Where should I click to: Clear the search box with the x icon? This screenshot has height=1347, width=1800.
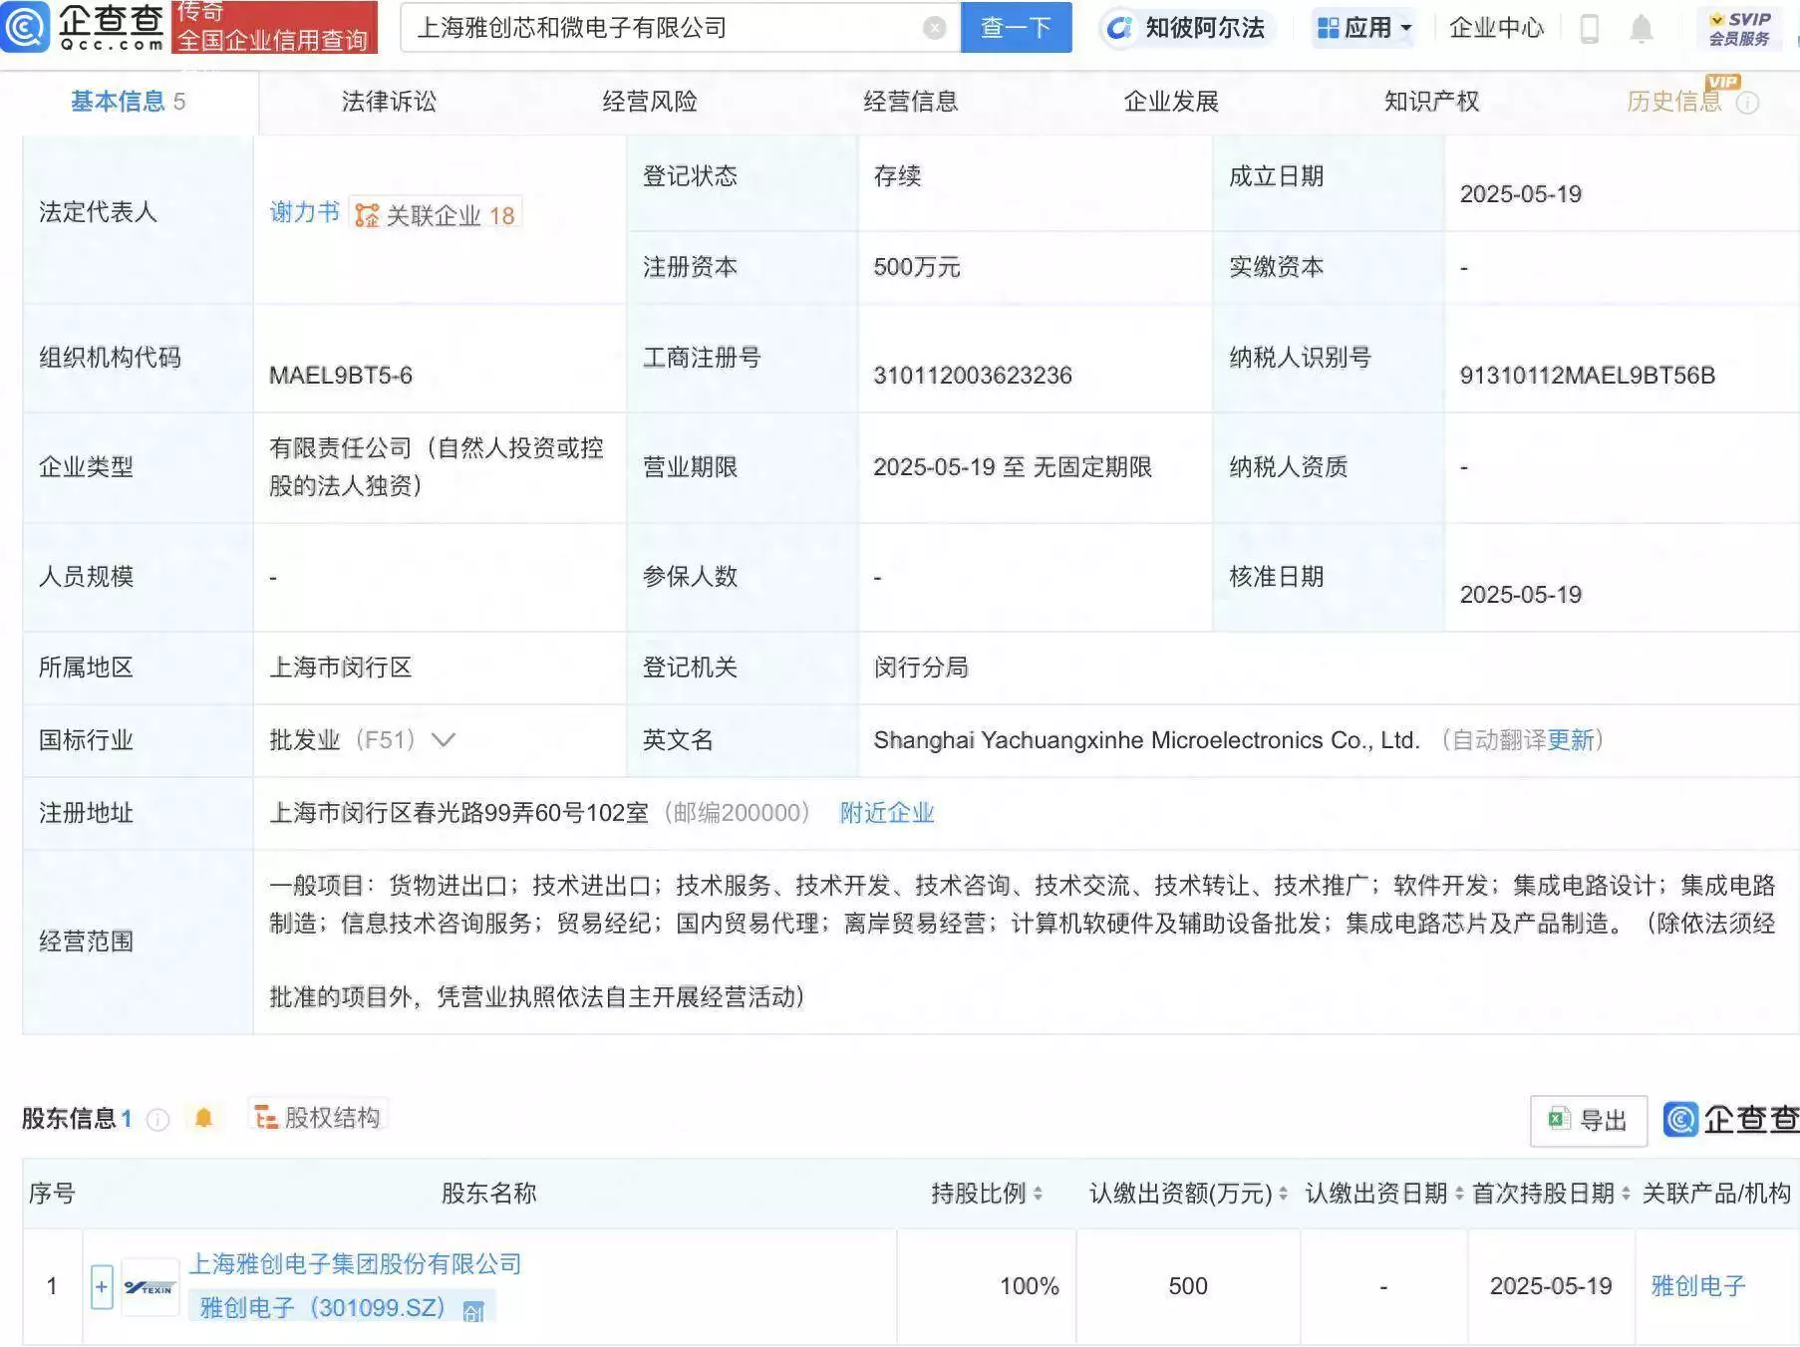click(934, 28)
